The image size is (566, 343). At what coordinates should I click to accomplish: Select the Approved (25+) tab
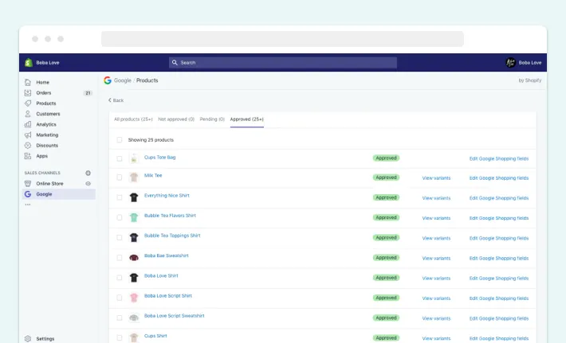pyautogui.click(x=247, y=119)
